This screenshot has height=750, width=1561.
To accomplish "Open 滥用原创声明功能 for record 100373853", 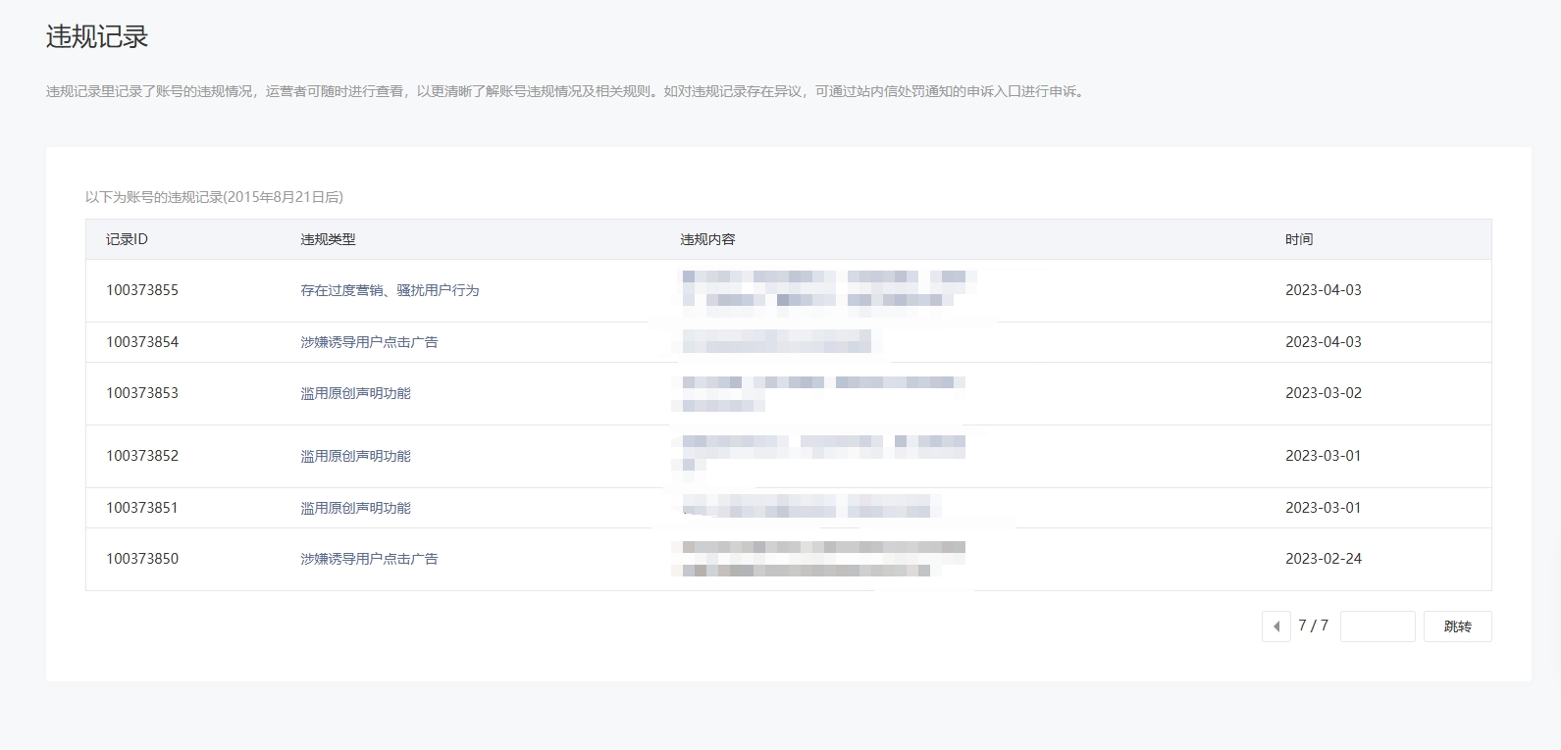I will 355,393.
